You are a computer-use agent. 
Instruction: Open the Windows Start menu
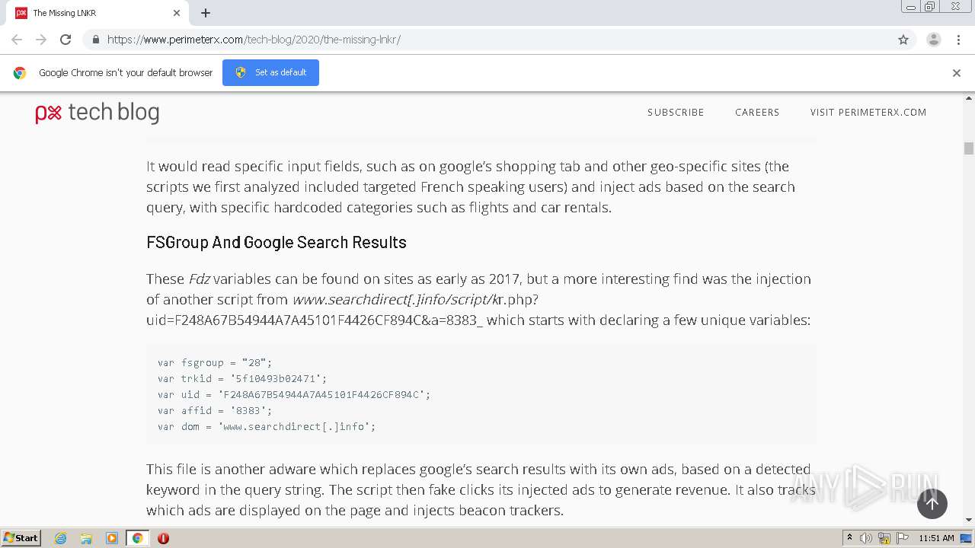(21, 538)
